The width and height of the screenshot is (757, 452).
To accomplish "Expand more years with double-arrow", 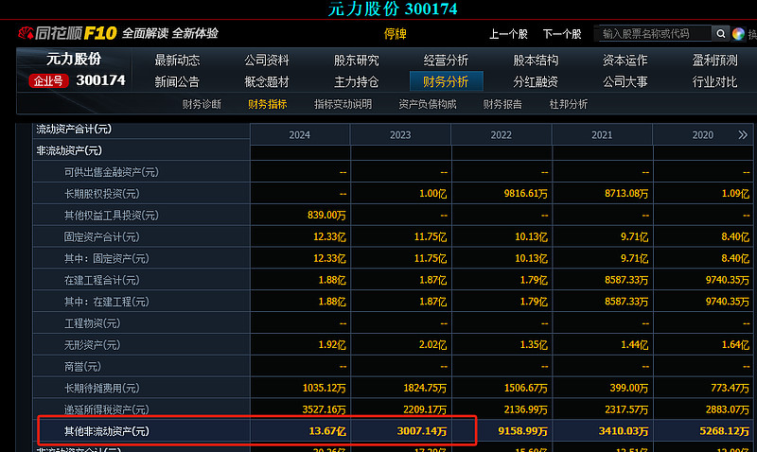I will [x=743, y=134].
